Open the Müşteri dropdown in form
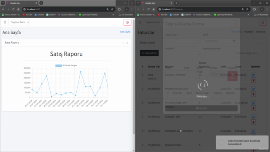Image resolution: width=270 pixels, height=152 pixels. click(183, 55)
